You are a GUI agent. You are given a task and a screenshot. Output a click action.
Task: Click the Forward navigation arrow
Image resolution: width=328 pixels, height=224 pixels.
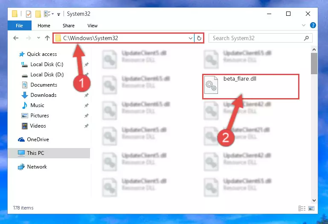click(x=29, y=38)
